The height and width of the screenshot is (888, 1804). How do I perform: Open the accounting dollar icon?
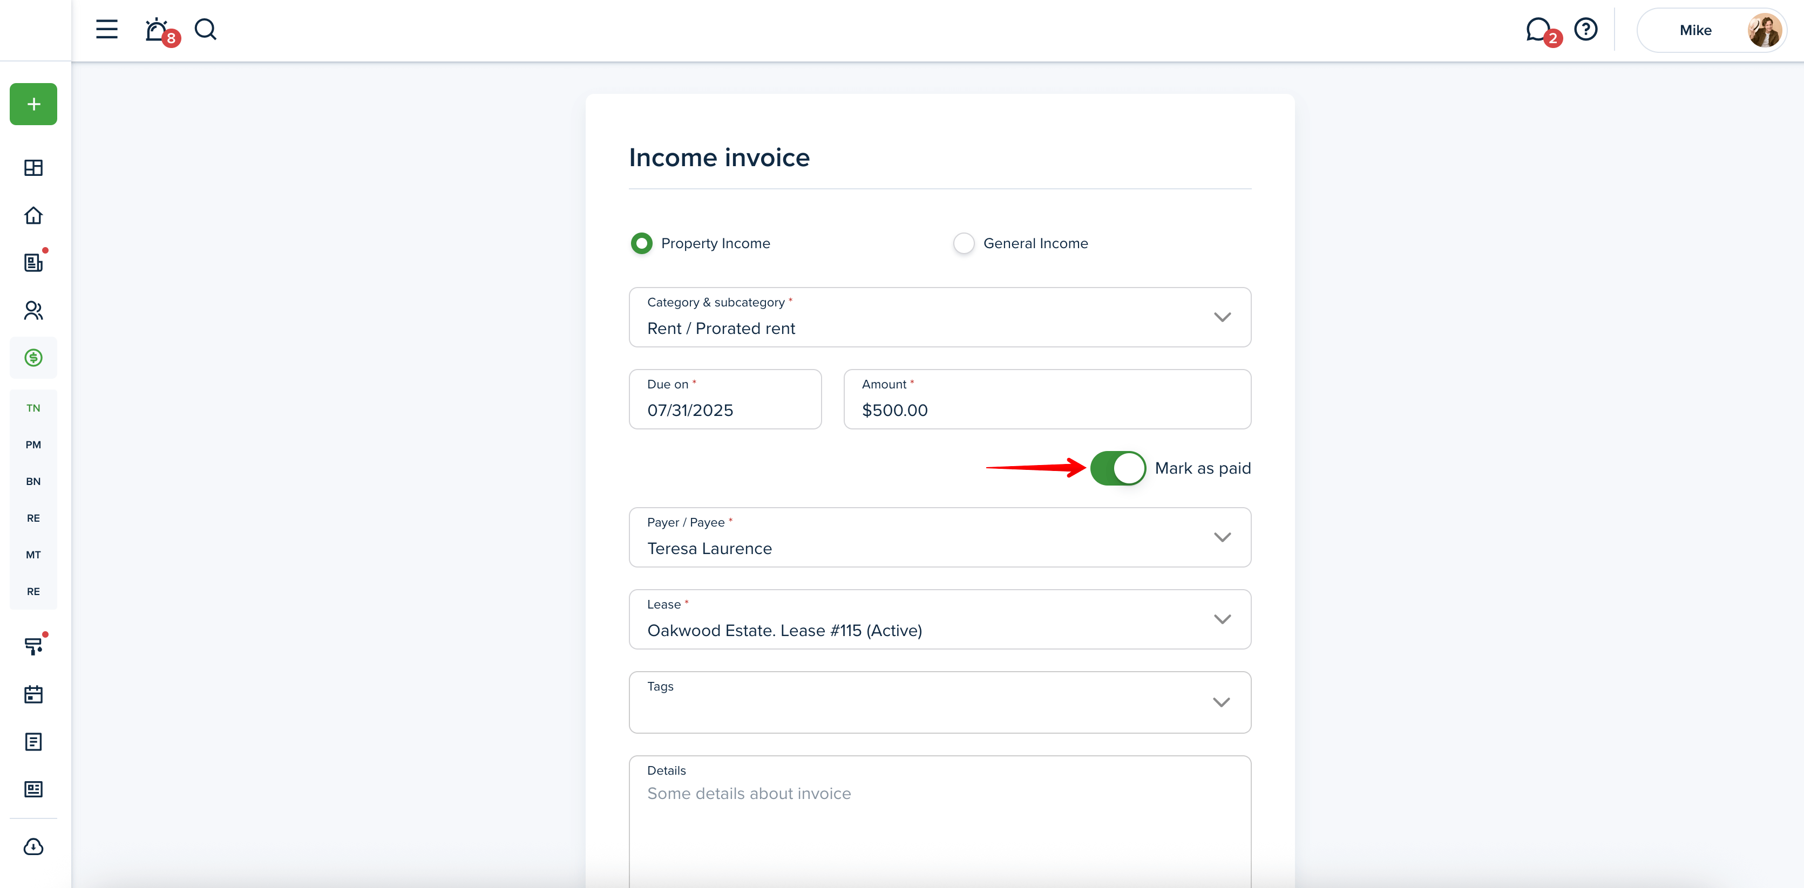click(33, 358)
